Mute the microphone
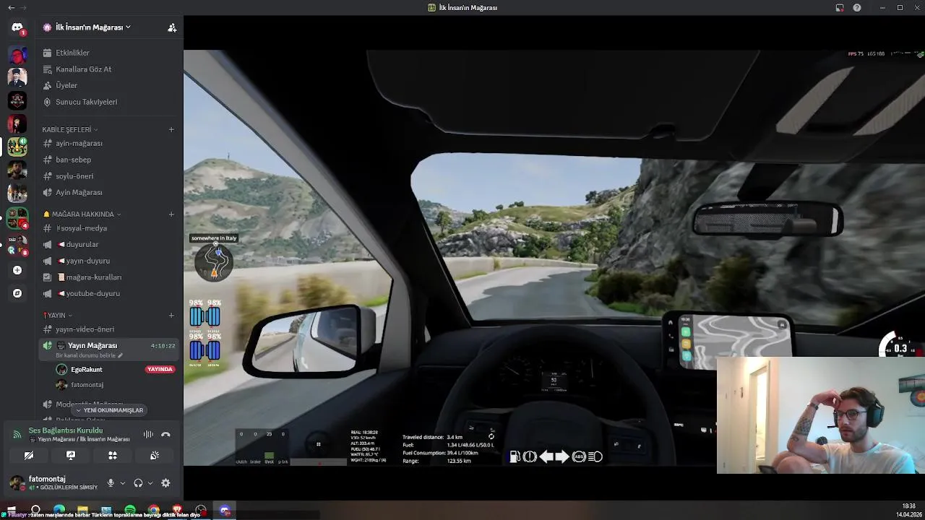 pos(111,483)
